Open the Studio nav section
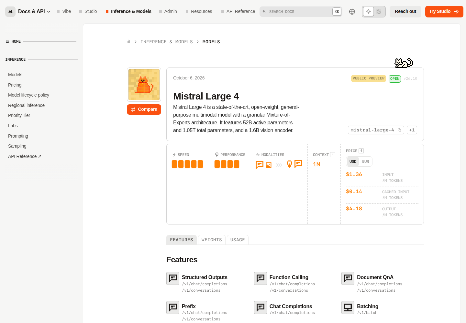Viewport: 466px width, 323px height. (x=88, y=12)
